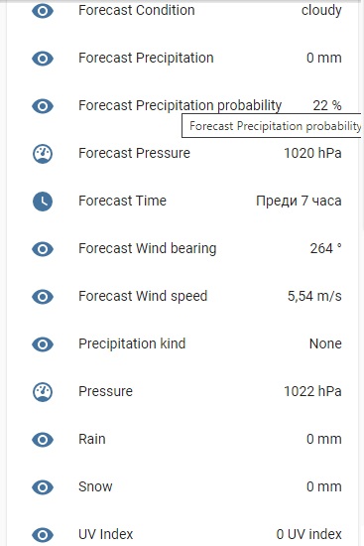Open the Forecast Condition entity details

[x=182, y=11]
